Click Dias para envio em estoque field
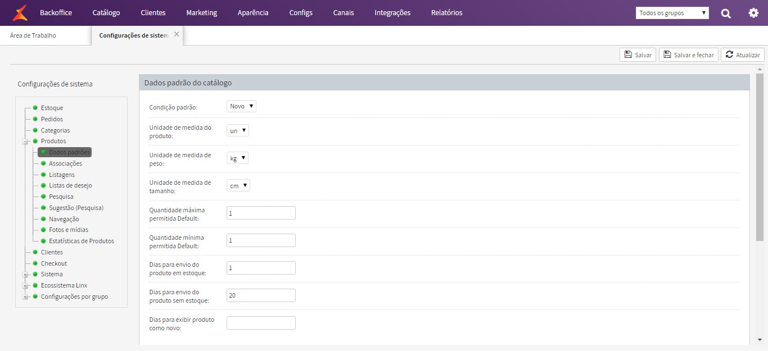The width and height of the screenshot is (768, 351). 261,268
